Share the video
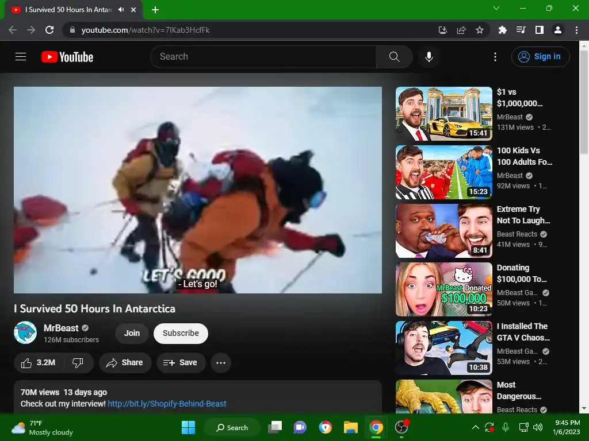The width and height of the screenshot is (589, 441). click(125, 363)
